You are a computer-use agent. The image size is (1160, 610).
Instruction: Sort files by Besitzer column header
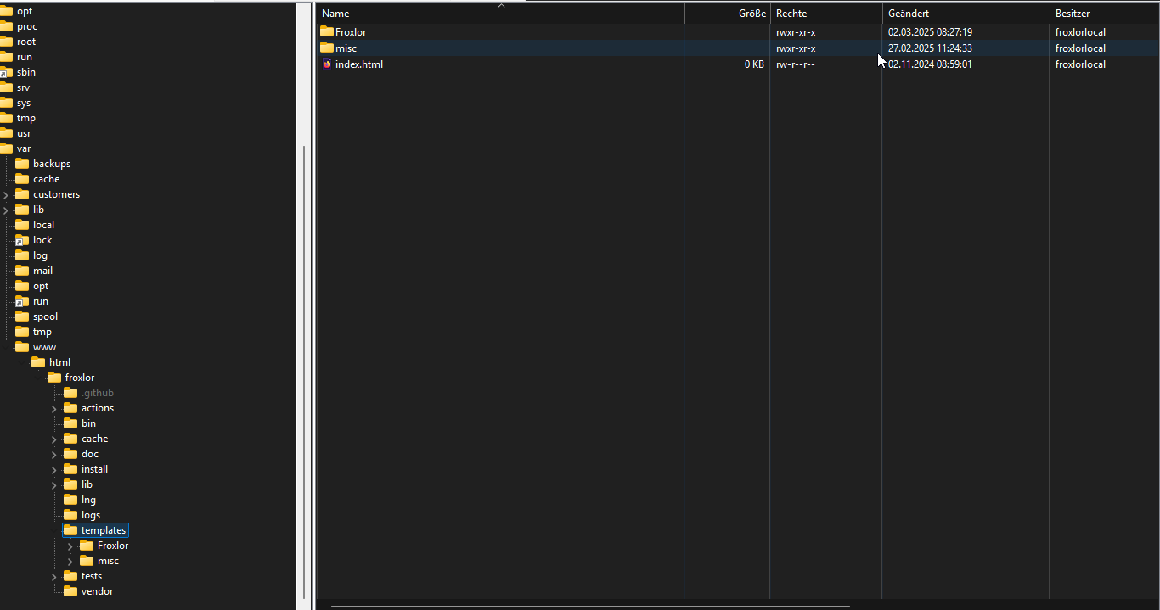(1104, 14)
